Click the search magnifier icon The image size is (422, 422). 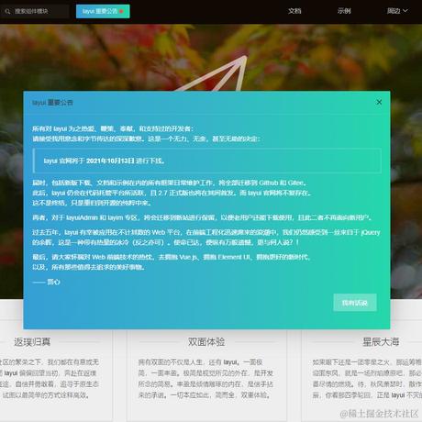coord(7,11)
